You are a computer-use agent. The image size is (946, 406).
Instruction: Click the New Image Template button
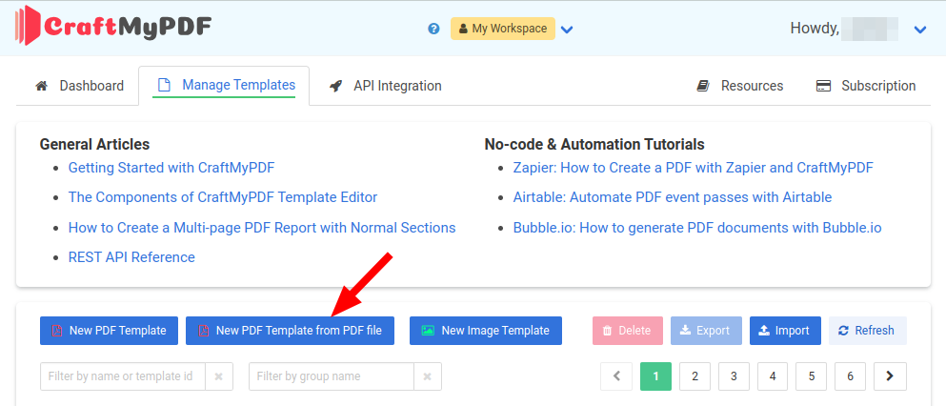486,331
